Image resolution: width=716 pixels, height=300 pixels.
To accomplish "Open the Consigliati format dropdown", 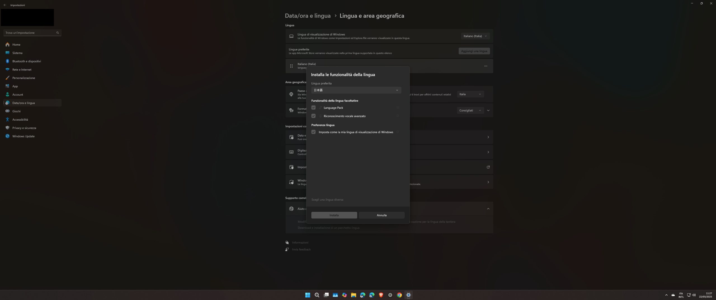I will 470,111.
